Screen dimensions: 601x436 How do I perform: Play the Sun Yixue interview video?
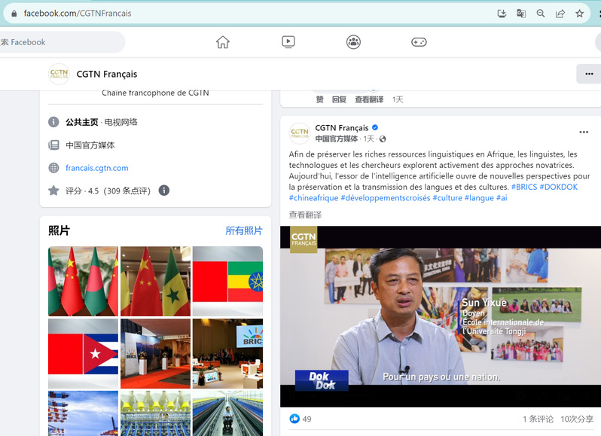(x=441, y=316)
